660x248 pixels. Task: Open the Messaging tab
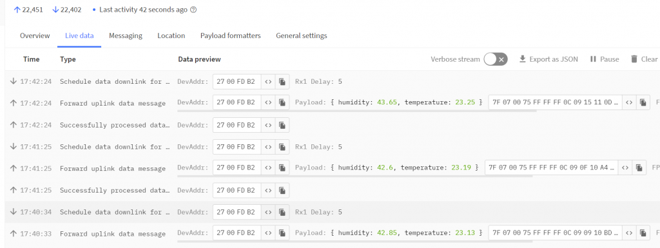point(126,35)
